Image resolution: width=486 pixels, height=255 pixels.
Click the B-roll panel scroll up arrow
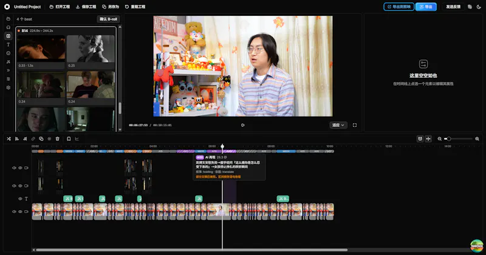tap(120, 27)
